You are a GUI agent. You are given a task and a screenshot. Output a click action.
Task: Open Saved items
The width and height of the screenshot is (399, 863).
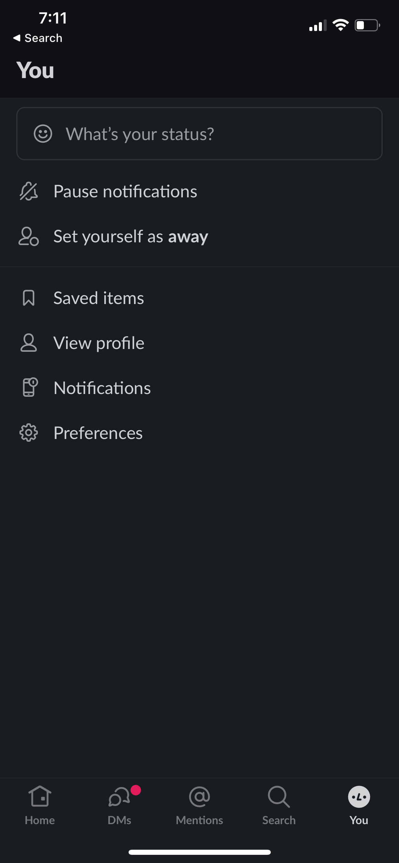click(x=99, y=298)
